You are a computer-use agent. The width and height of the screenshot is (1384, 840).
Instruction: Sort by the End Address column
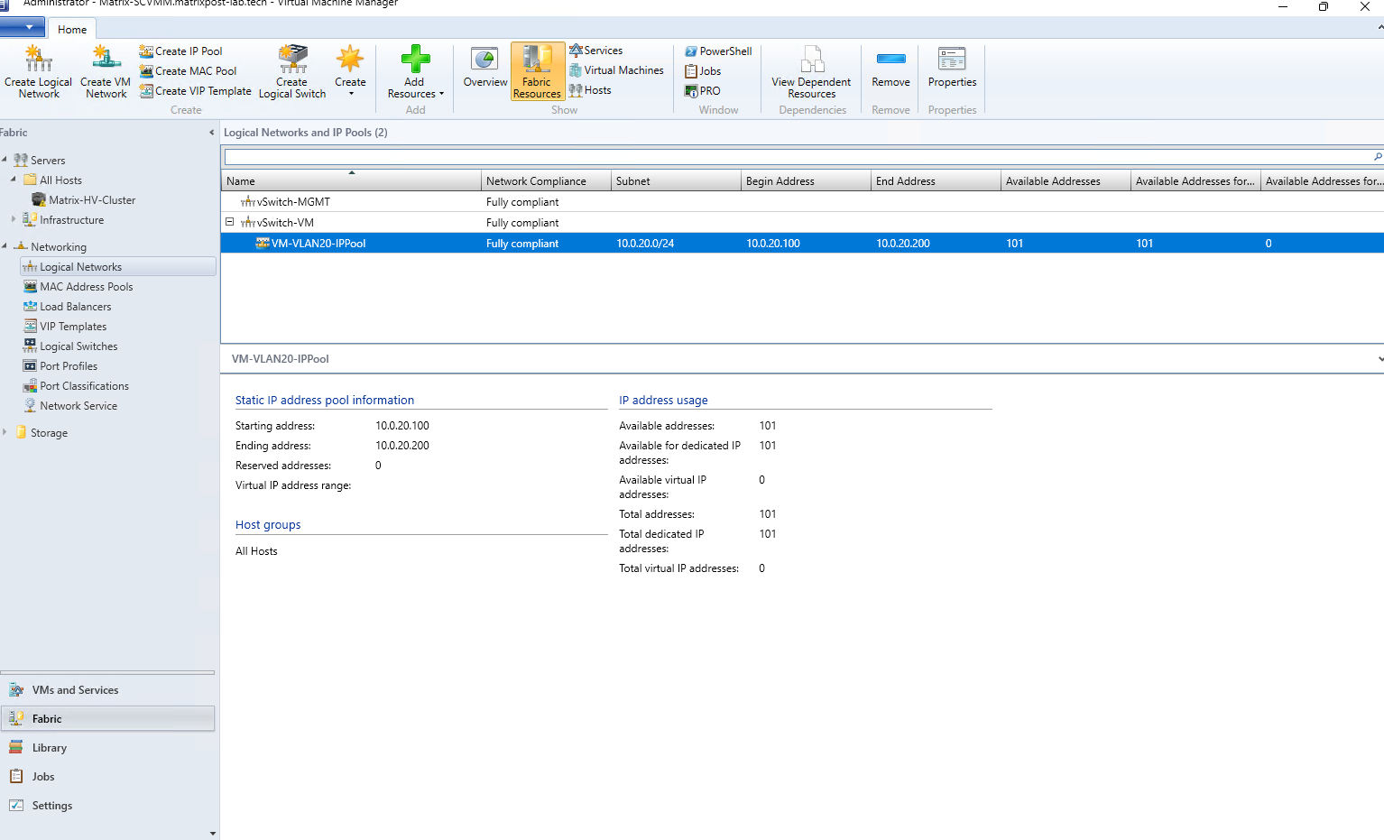pos(936,181)
